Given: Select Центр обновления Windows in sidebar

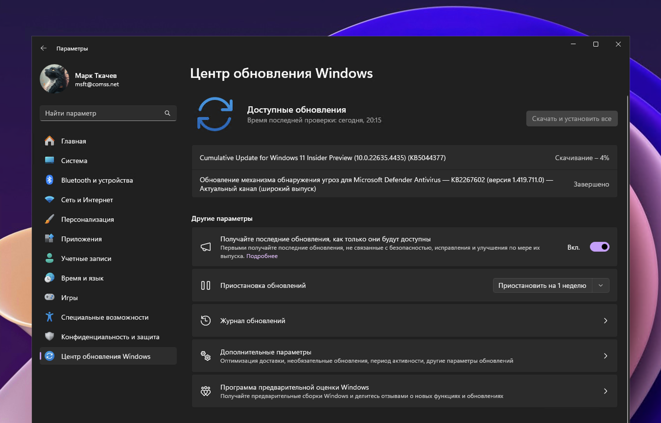Looking at the screenshot, I should (x=108, y=356).
